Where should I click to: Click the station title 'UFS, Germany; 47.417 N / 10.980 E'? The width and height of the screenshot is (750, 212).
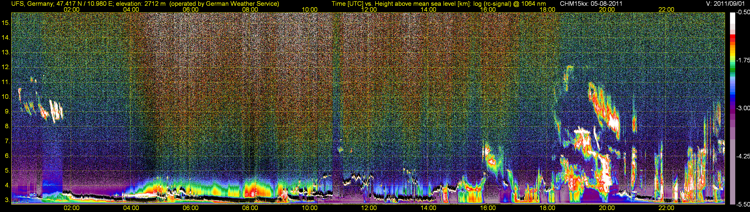[62, 4]
